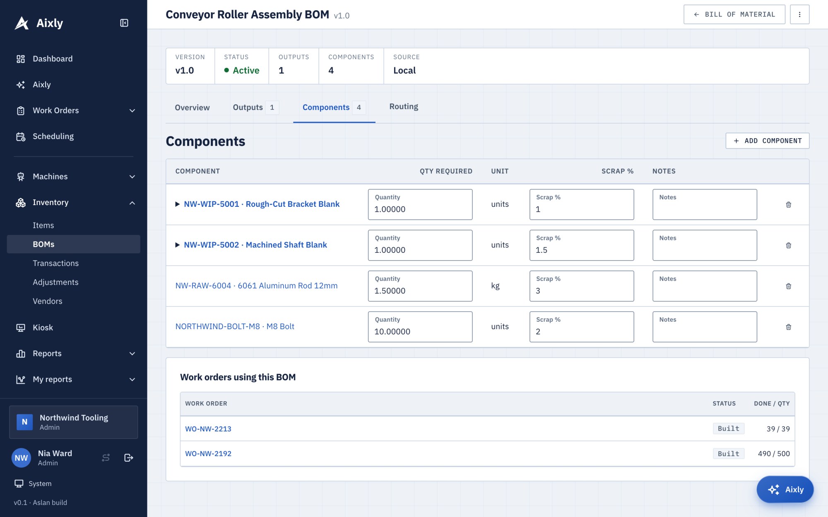Open the Northwind Tooling organization switcher
Screen dimensions: 828x517
pos(74,422)
